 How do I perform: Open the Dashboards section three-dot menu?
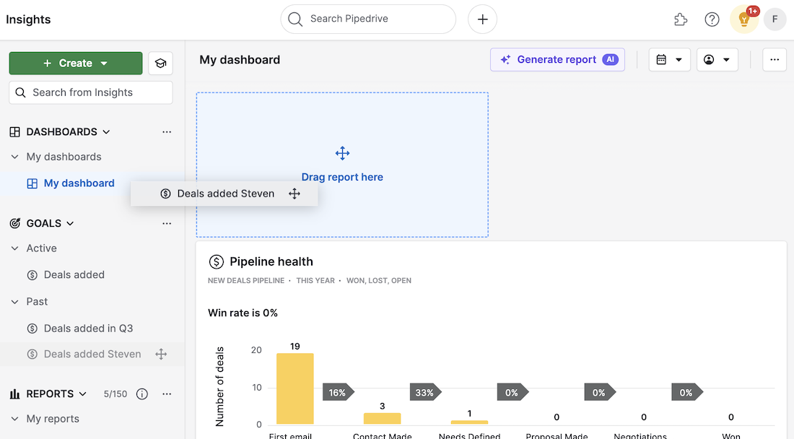coord(167,132)
